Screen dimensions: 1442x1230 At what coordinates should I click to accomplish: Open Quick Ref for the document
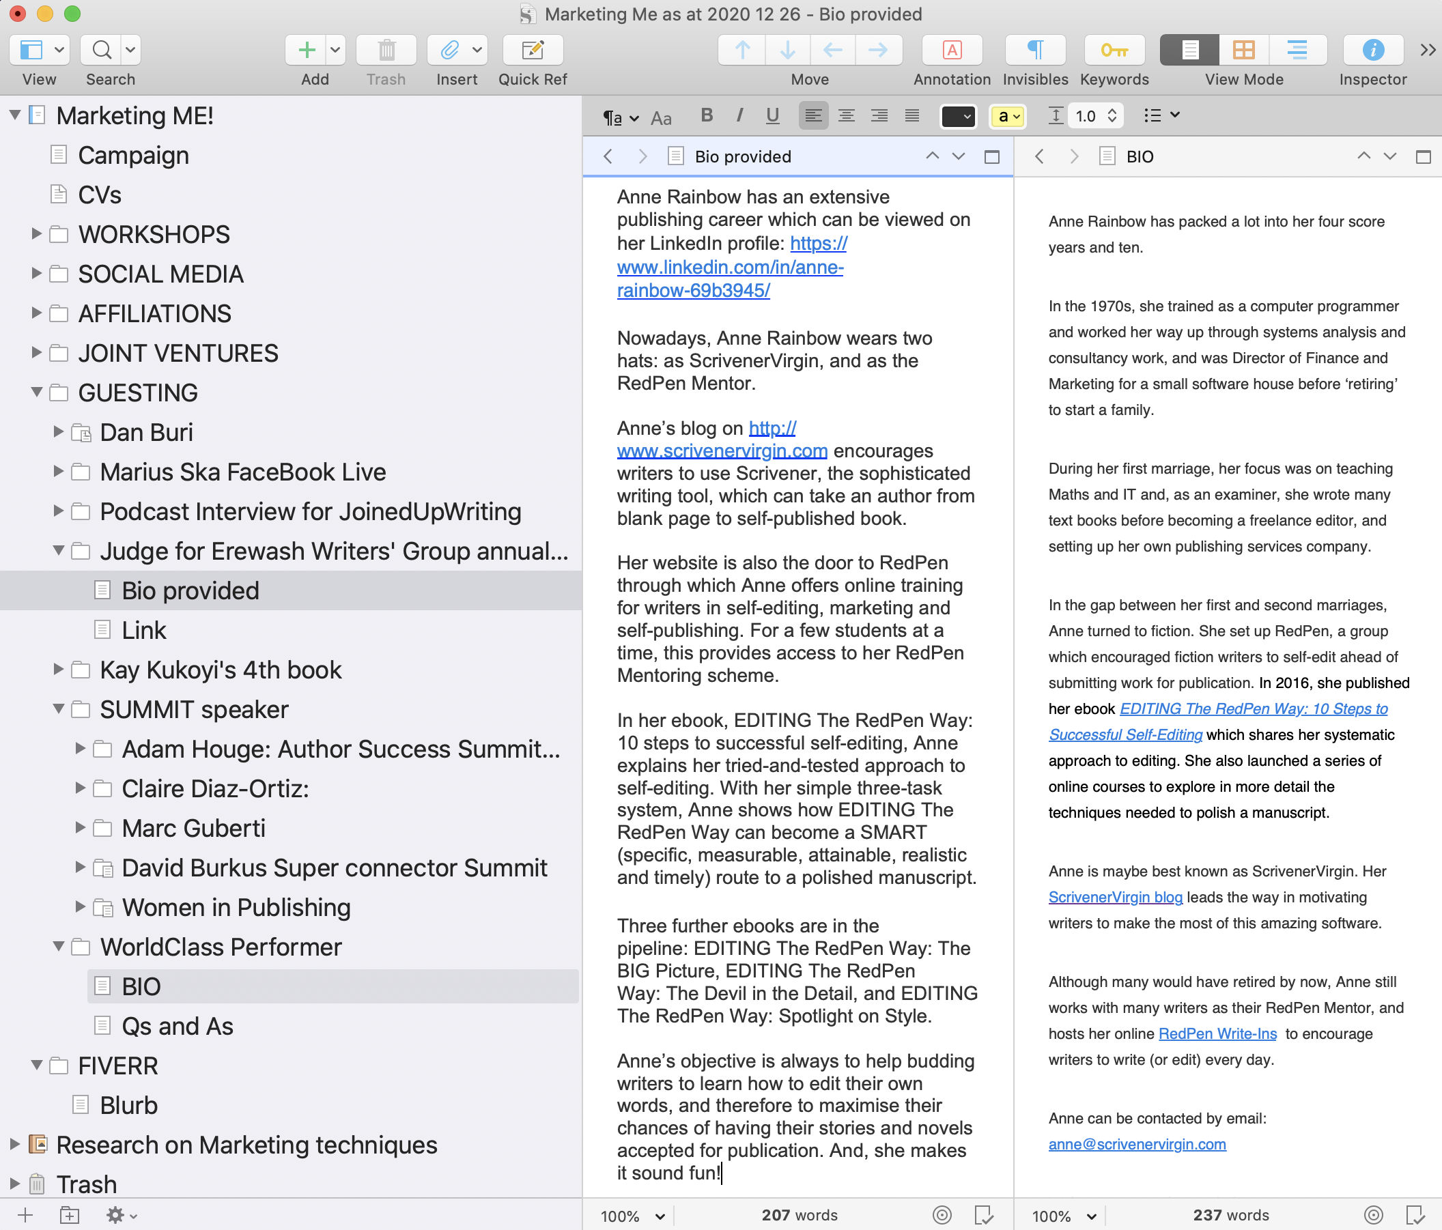[x=533, y=50]
